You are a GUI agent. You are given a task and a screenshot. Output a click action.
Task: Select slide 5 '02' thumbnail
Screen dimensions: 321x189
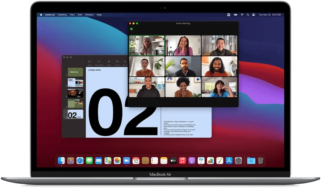75,114
